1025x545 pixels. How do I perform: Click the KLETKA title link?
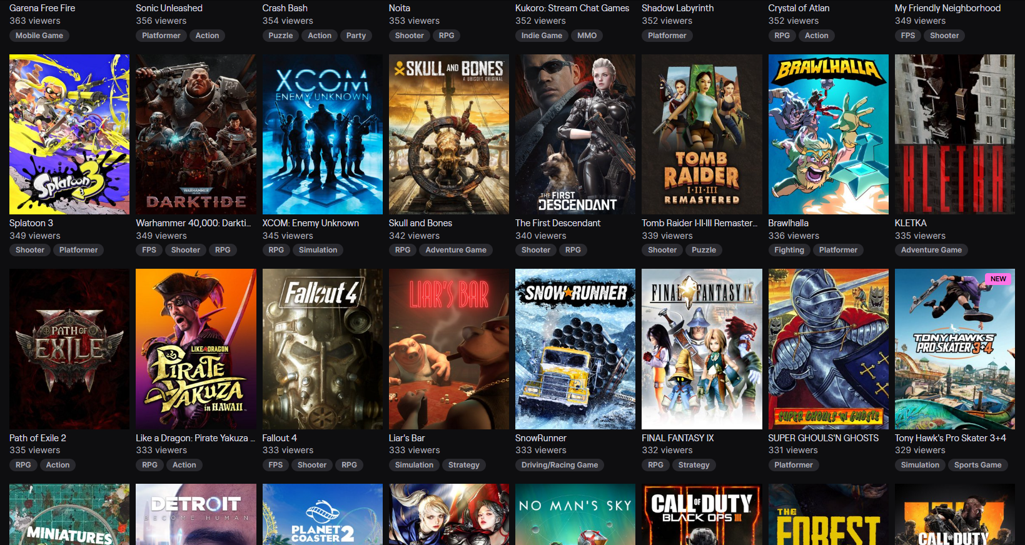click(911, 223)
